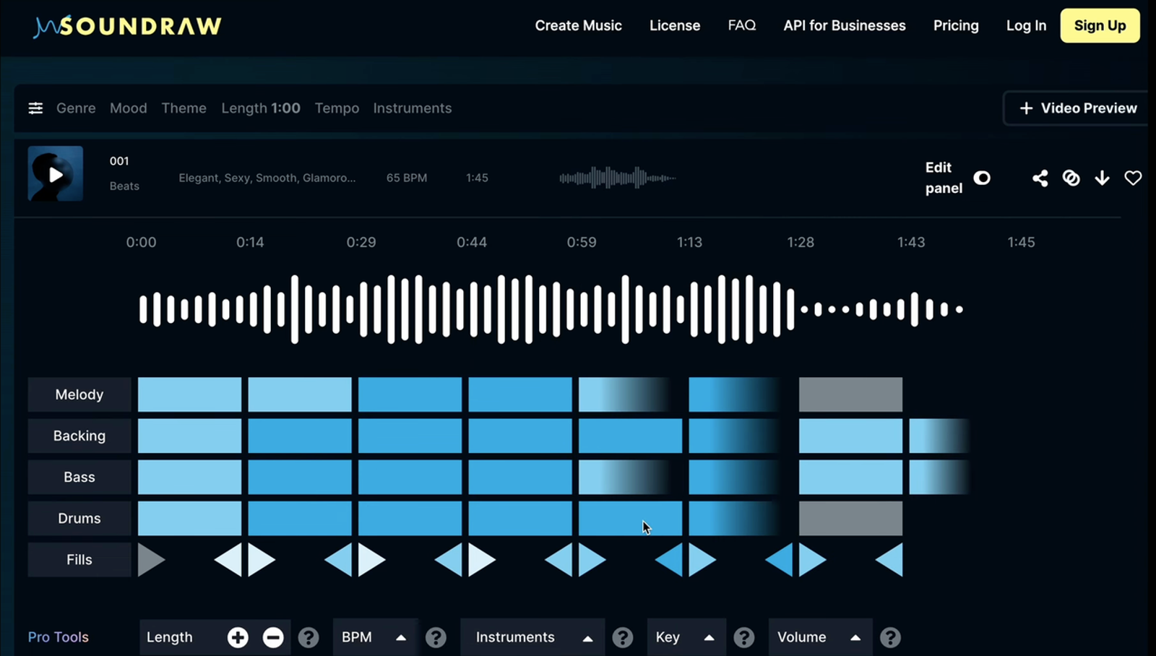
Task: Open help icon next to Length
Action: tap(309, 637)
